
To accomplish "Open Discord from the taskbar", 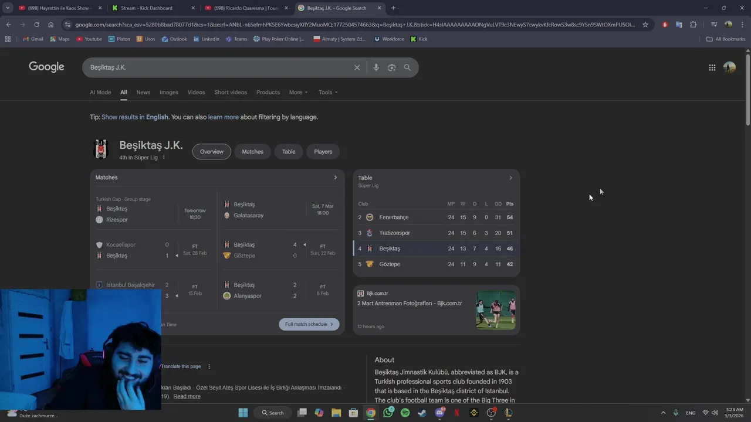I will (x=440, y=413).
